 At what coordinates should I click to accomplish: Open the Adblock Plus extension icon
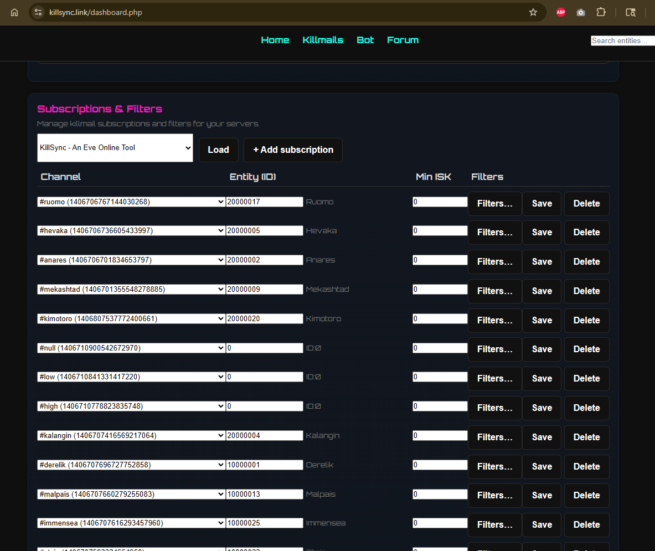(x=561, y=12)
